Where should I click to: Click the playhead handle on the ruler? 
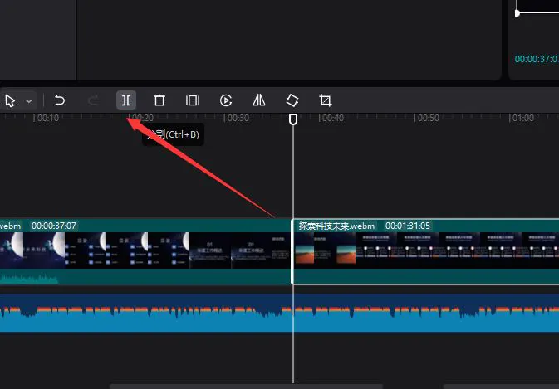(293, 119)
